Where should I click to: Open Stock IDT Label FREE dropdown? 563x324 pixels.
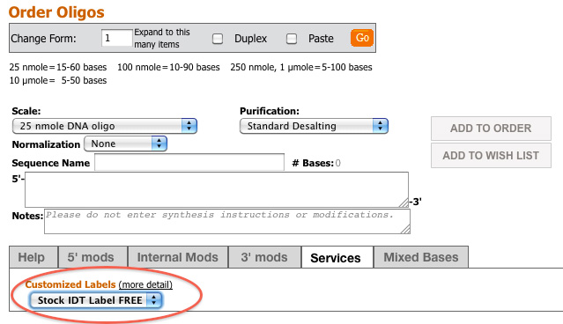click(x=96, y=300)
